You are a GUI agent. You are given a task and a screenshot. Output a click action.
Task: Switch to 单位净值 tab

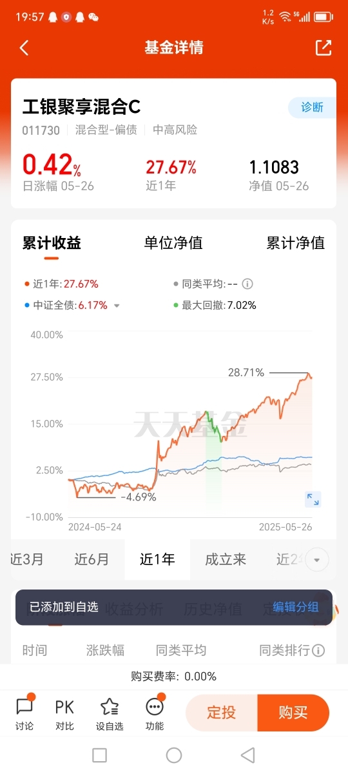pyautogui.click(x=173, y=243)
